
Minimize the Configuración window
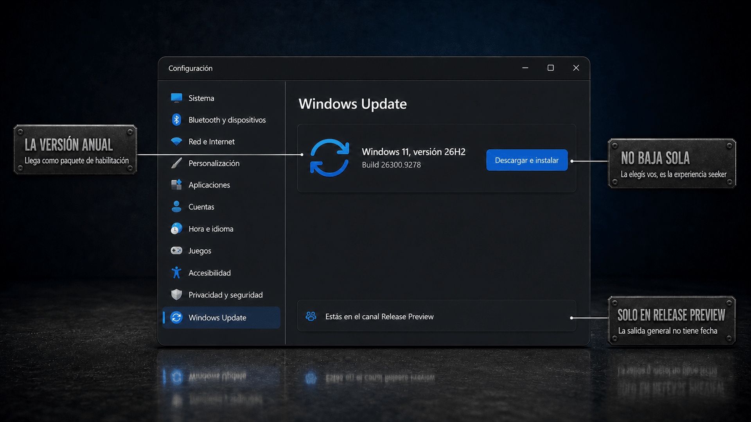(x=525, y=68)
